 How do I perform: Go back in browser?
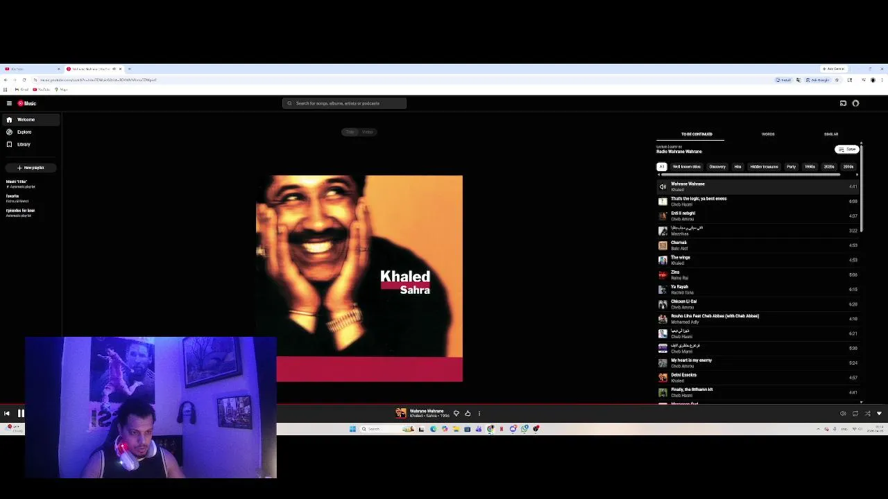(x=6, y=80)
